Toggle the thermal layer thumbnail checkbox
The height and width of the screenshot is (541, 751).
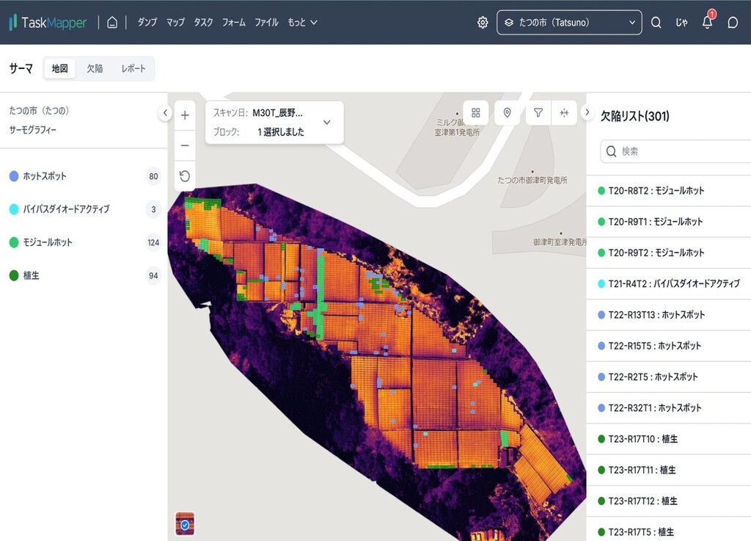point(185,524)
